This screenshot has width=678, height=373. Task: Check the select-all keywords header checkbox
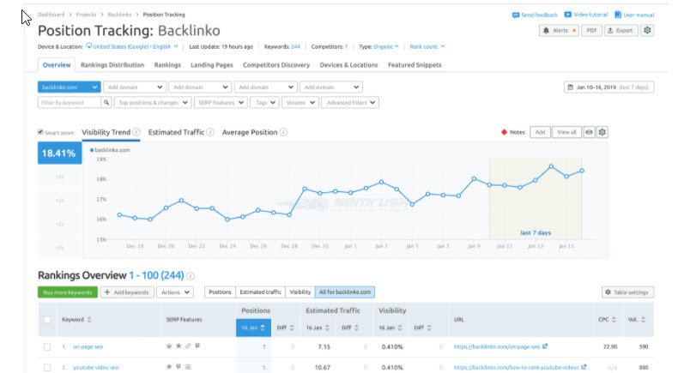[x=47, y=319]
